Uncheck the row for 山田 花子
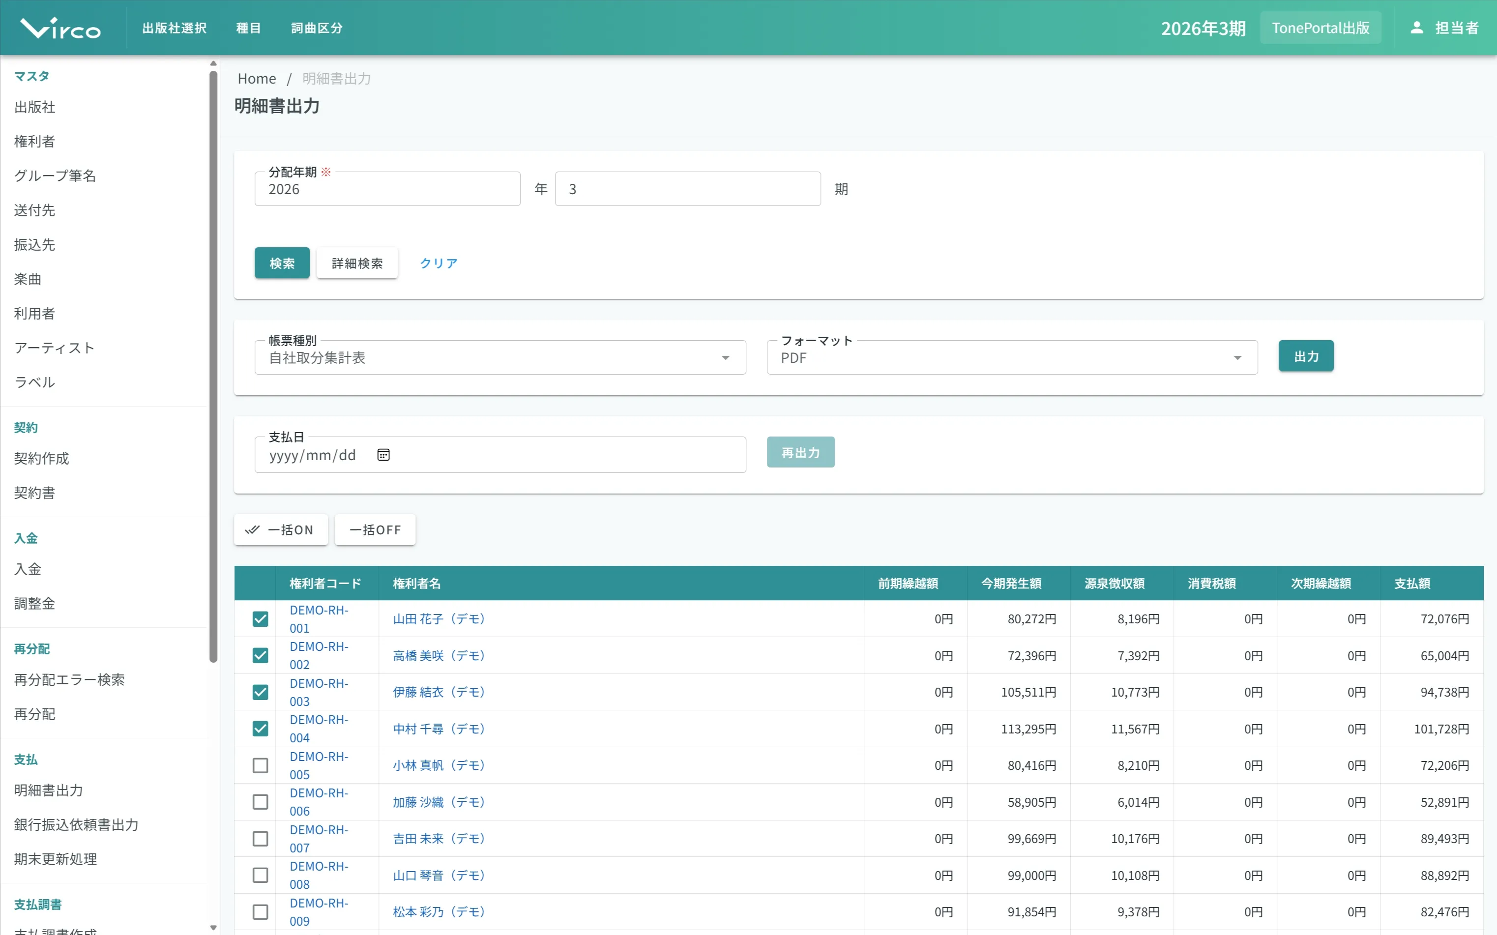1497x935 pixels. click(261, 619)
